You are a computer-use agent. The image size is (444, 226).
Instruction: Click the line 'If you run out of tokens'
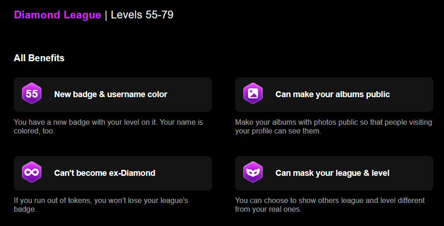(x=101, y=201)
